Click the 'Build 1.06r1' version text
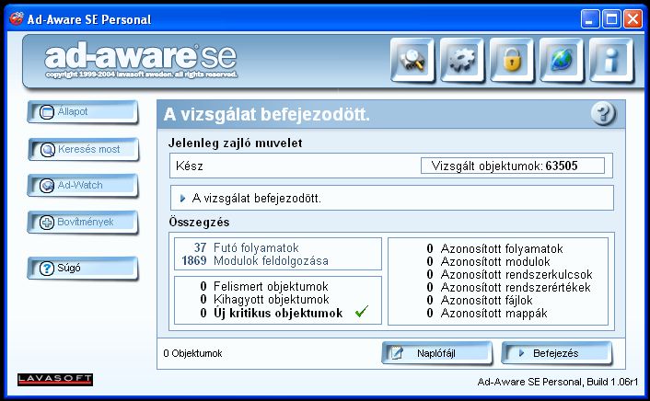The height and width of the screenshot is (401, 650). (612, 382)
